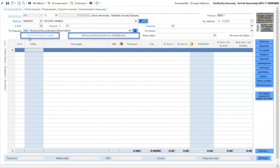Click the calculator icon beside payment method

coord(135,31)
